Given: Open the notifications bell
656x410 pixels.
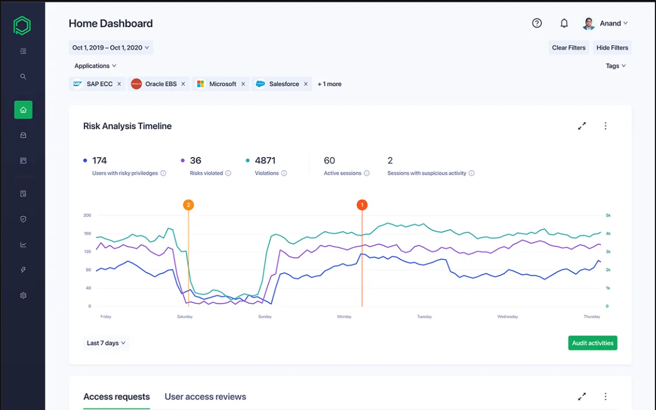Looking at the screenshot, I should coord(564,23).
